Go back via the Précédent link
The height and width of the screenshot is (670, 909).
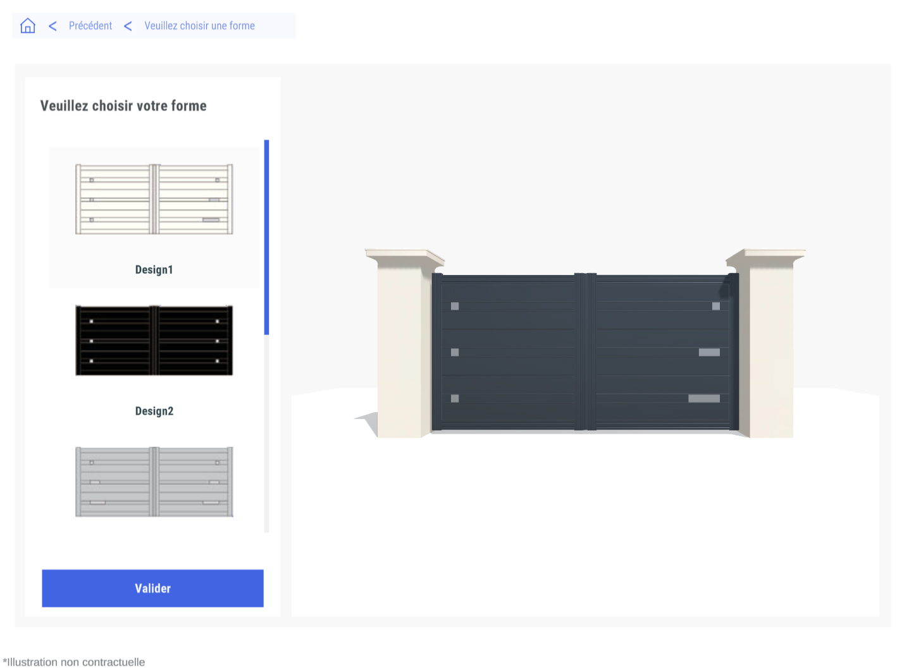90,26
